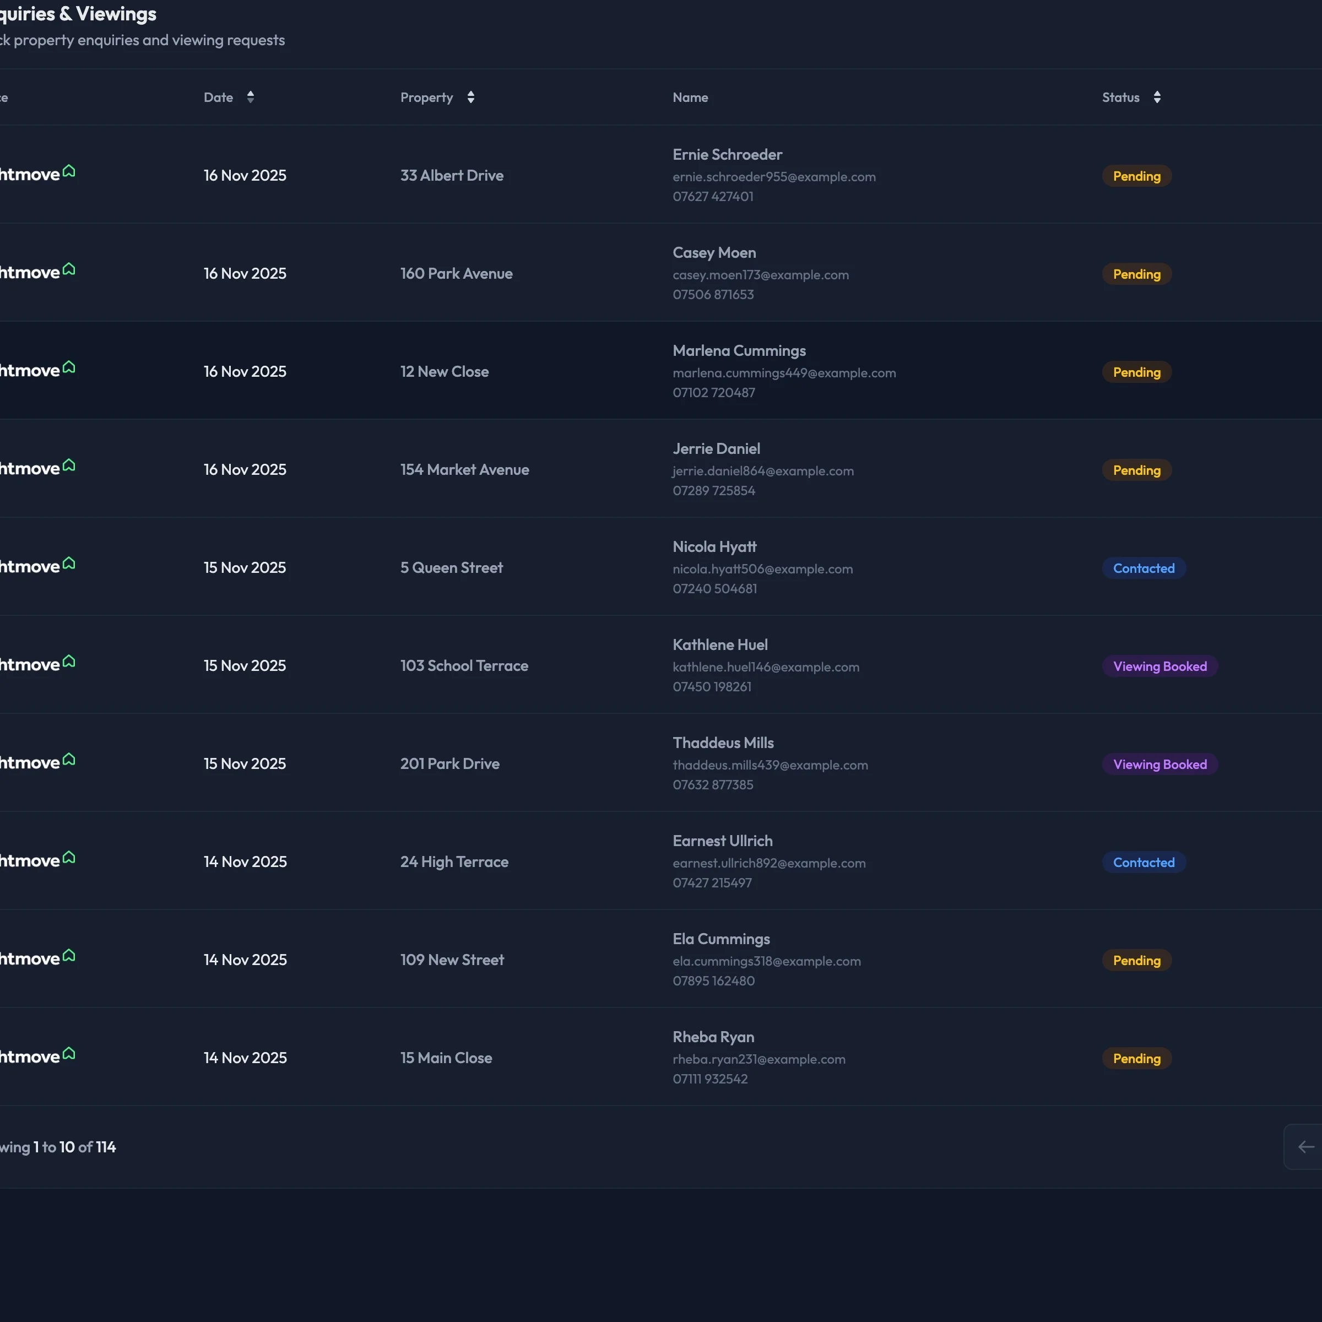Click the next page arrow button
Screen dimensions: 1322x1322
[x=1305, y=1147]
